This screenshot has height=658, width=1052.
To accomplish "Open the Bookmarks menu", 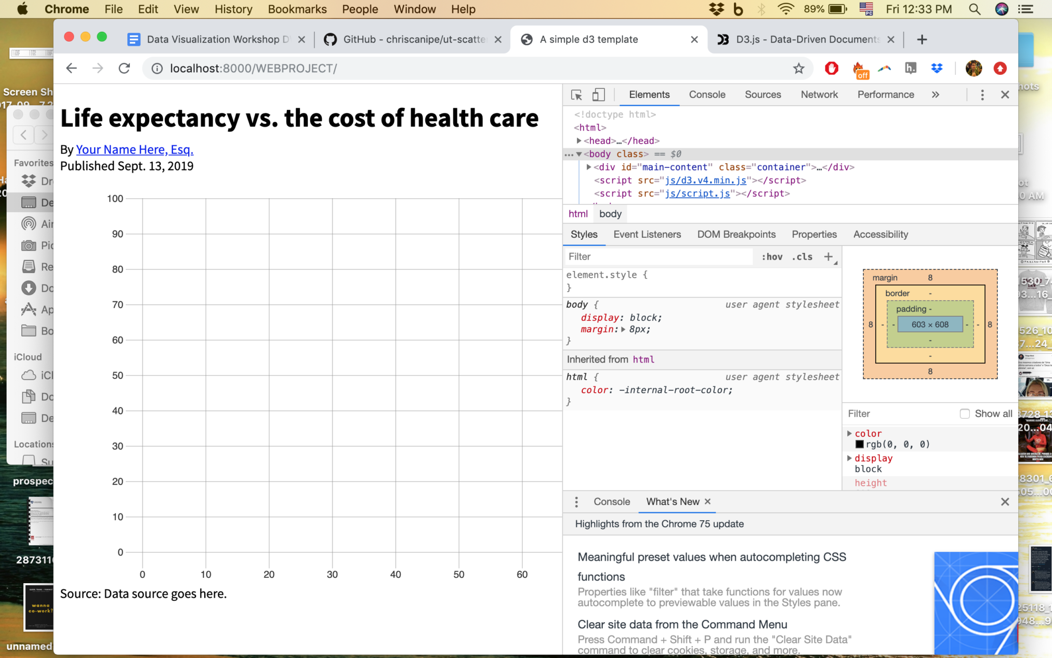I will click(x=297, y=9).
